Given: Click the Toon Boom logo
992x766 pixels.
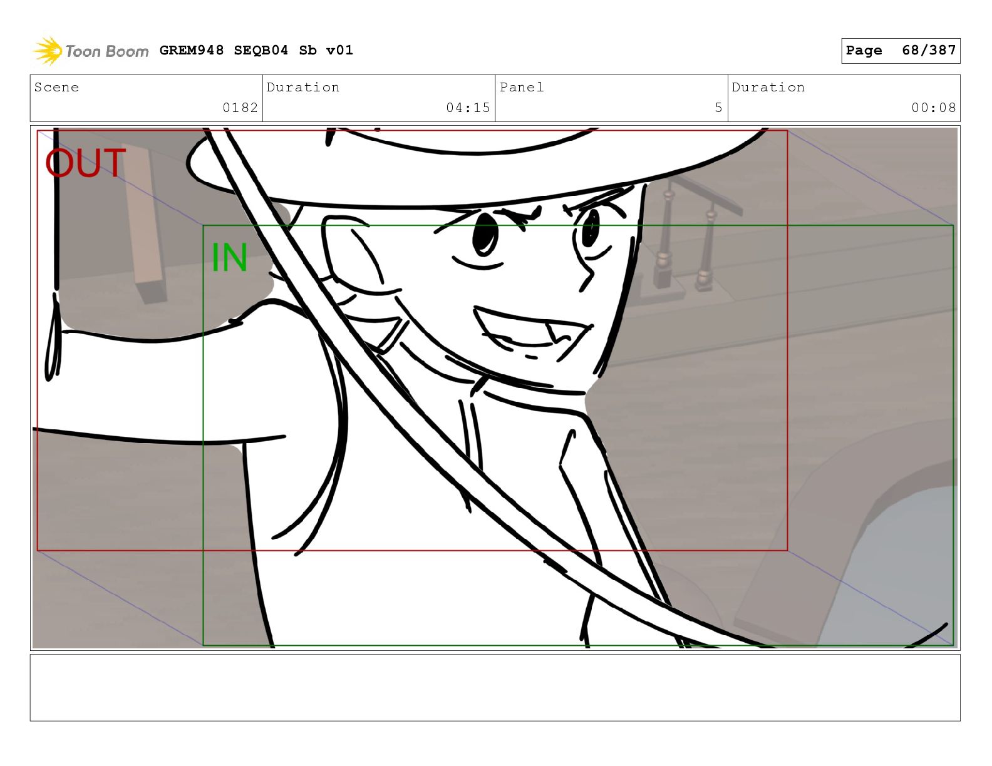Looking at the screenshot, I should (x=91, y=51).
